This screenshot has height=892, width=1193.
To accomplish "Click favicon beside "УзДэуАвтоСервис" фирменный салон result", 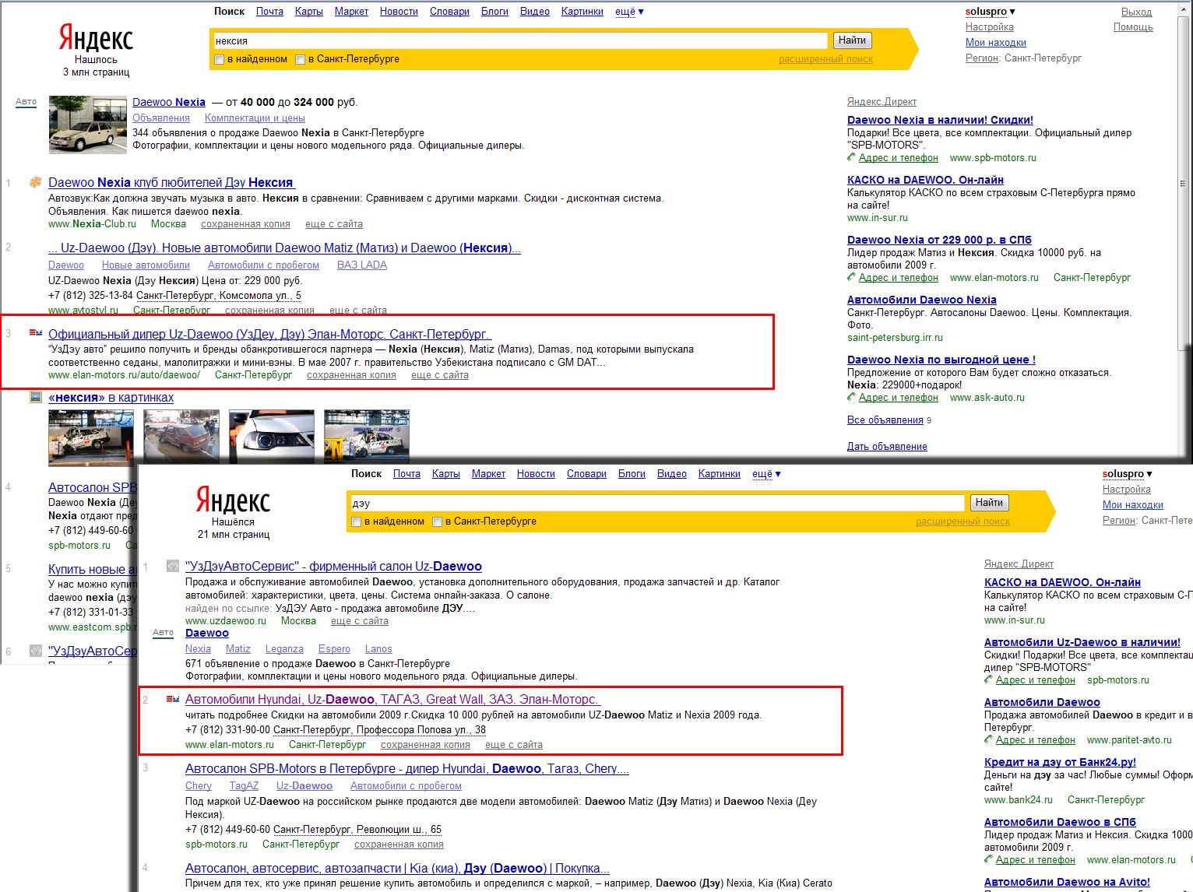I will [173, 566].
